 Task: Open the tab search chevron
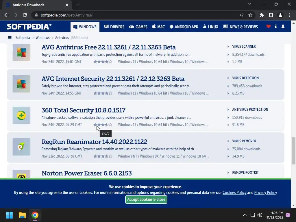coord(249,4)
